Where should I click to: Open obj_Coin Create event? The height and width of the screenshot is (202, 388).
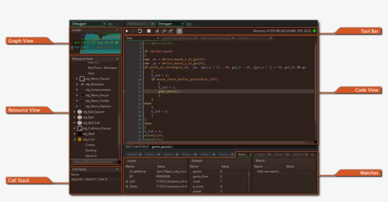(90, 145)
